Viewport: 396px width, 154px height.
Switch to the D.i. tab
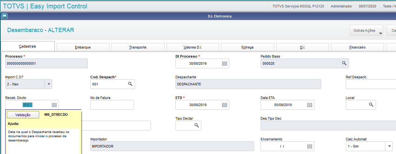[x=302, y=47]
